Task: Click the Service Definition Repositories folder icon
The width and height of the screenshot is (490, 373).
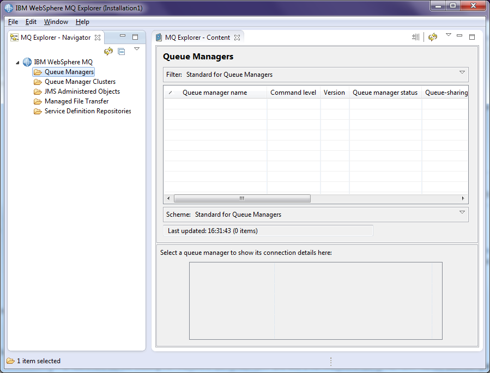Action: pyautogui.click(x=38, y=112)
